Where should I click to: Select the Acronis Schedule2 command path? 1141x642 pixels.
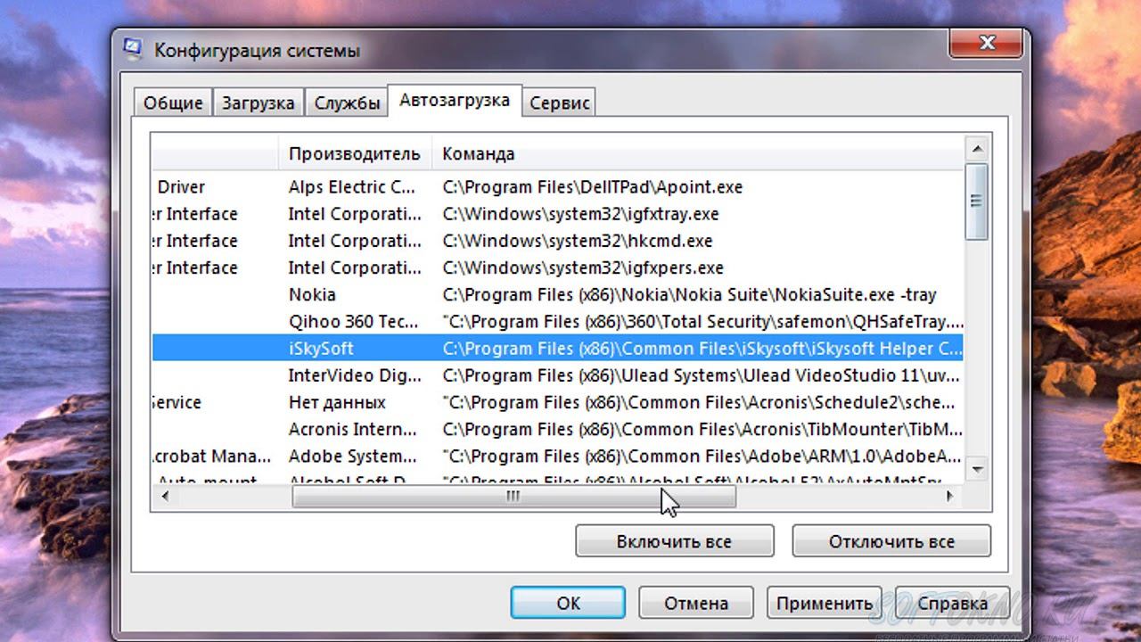pyautogui.click(x=699, y=402)
